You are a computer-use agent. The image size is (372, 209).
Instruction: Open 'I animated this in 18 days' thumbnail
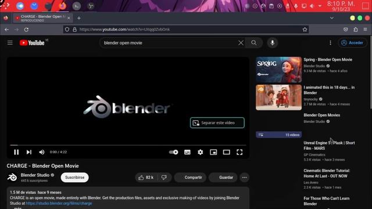(278, 98)
